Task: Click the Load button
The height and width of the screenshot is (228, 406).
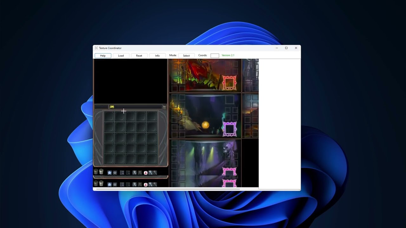Action: (x=121, y=56)
